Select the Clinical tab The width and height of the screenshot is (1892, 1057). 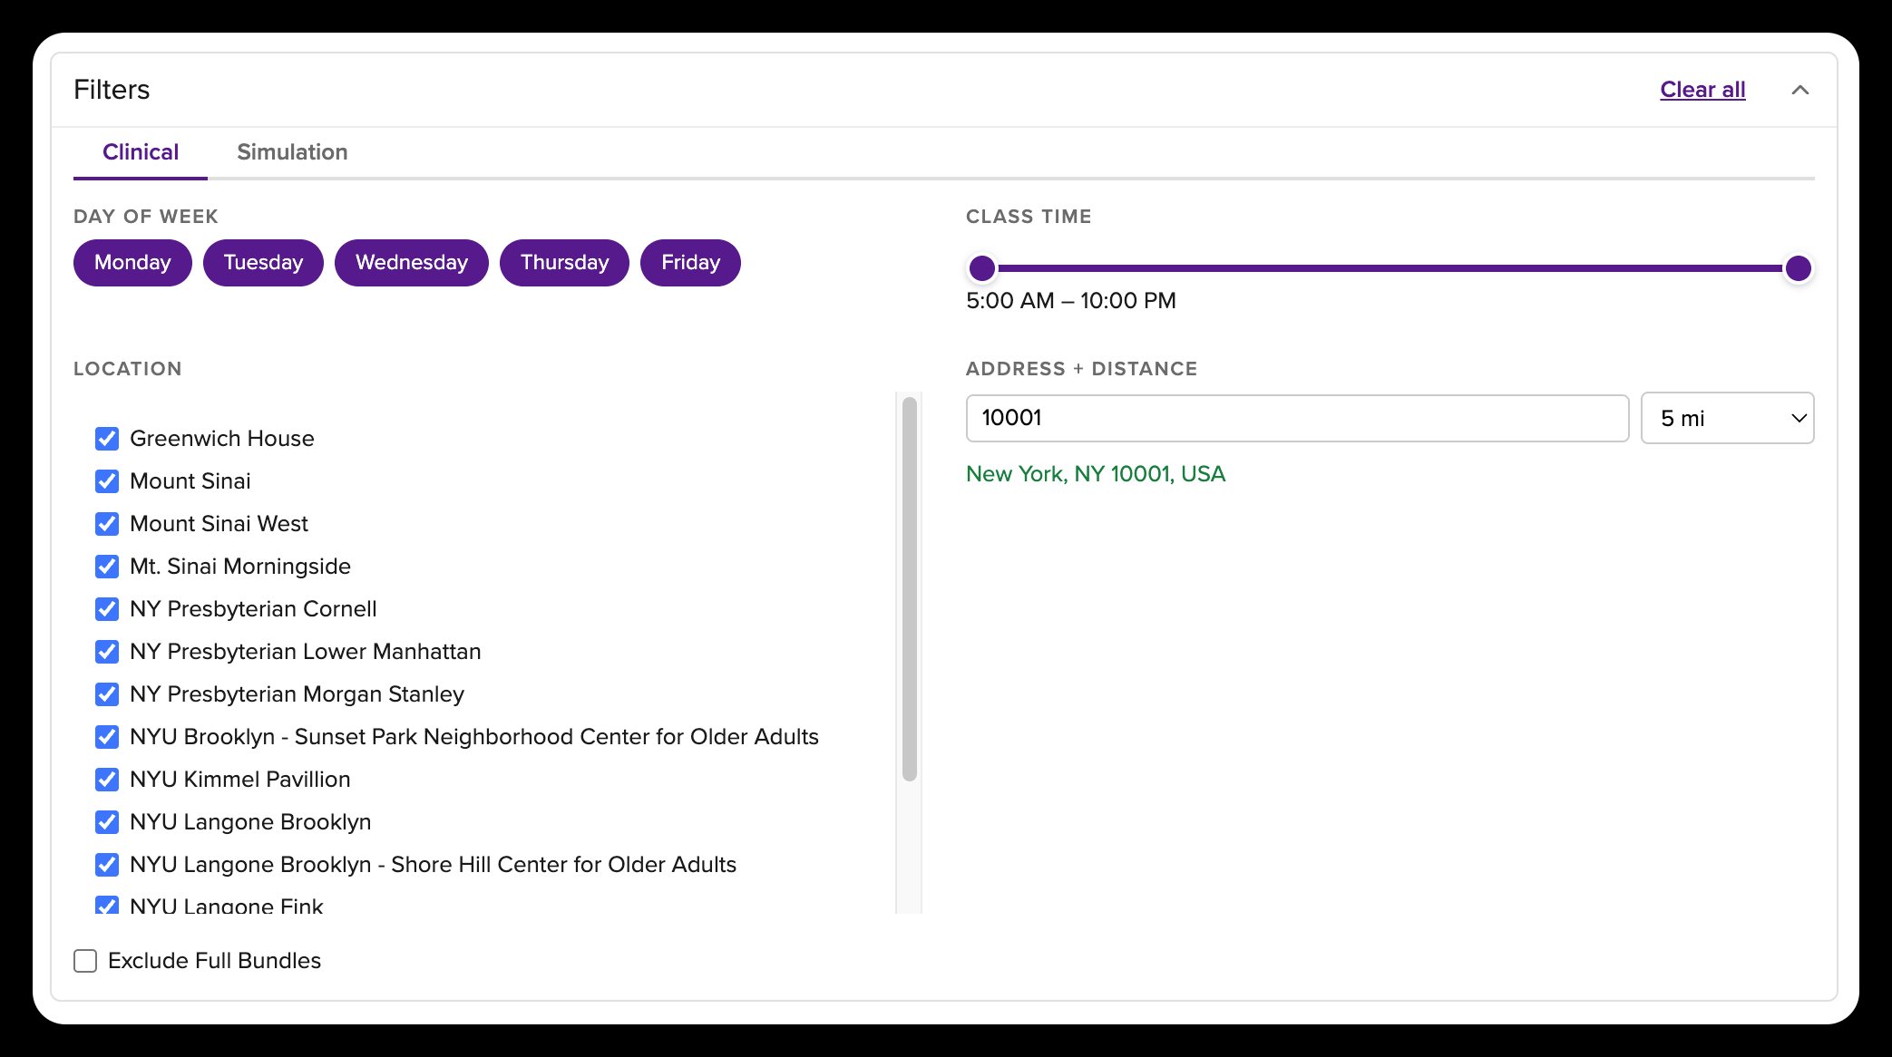coord(141,151)
